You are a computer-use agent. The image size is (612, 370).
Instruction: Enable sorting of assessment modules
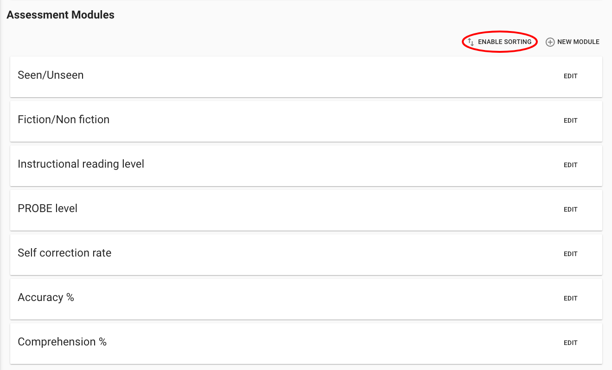tap(504, 42)
